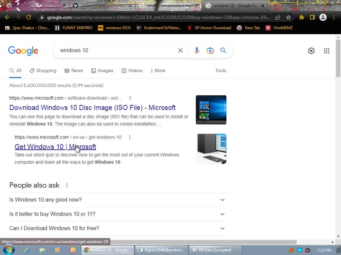Open the Chrome profile avatar

(323, 17)
